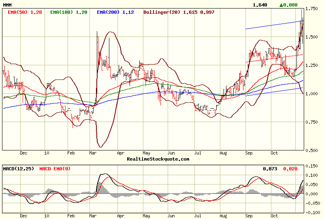Viewport: 324px width, 219px height.
Task: Click Sep on the price chart's date axis
Action: [x=249, y=153]
